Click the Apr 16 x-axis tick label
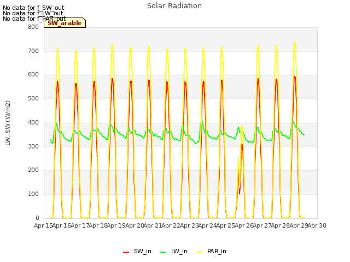Screen dimensions: 350x262 62,225
